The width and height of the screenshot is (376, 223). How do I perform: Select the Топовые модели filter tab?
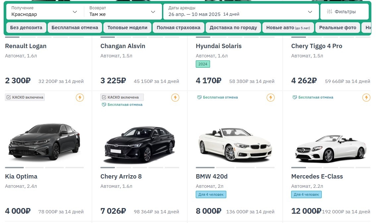coord(128,28)
